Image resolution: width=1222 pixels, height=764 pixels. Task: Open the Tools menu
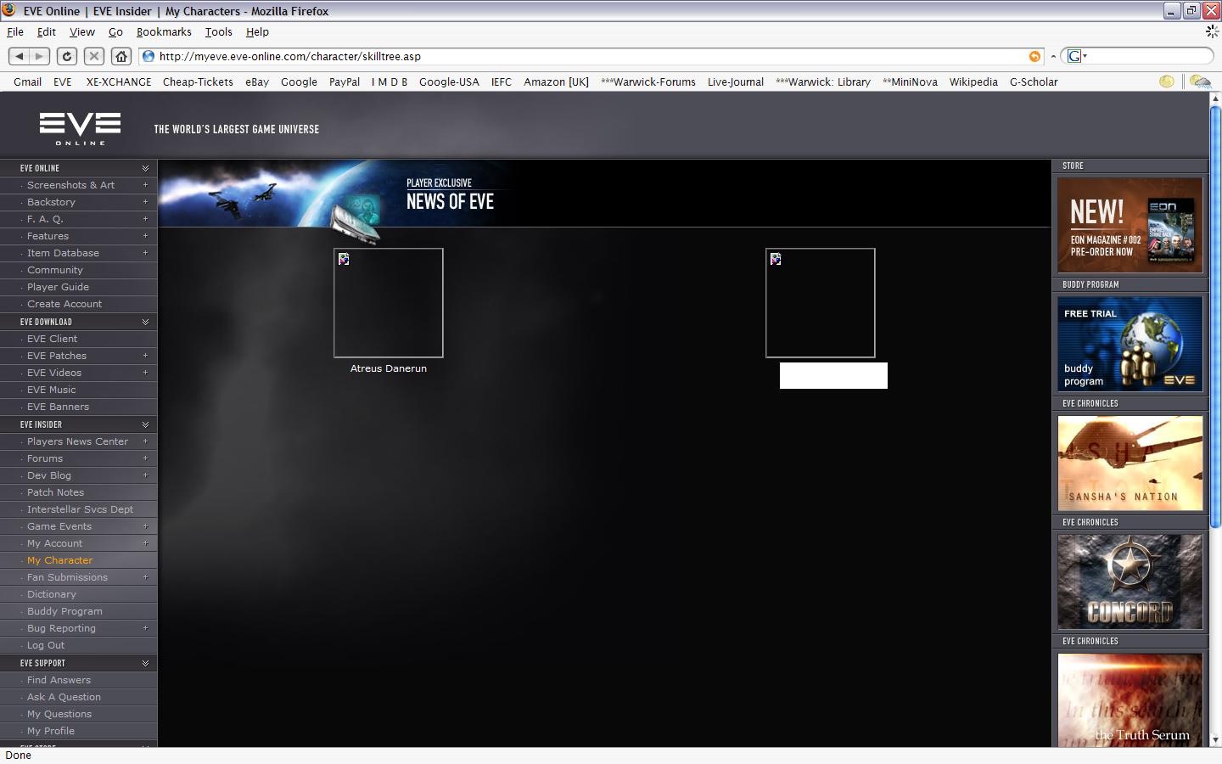(218, 31)
